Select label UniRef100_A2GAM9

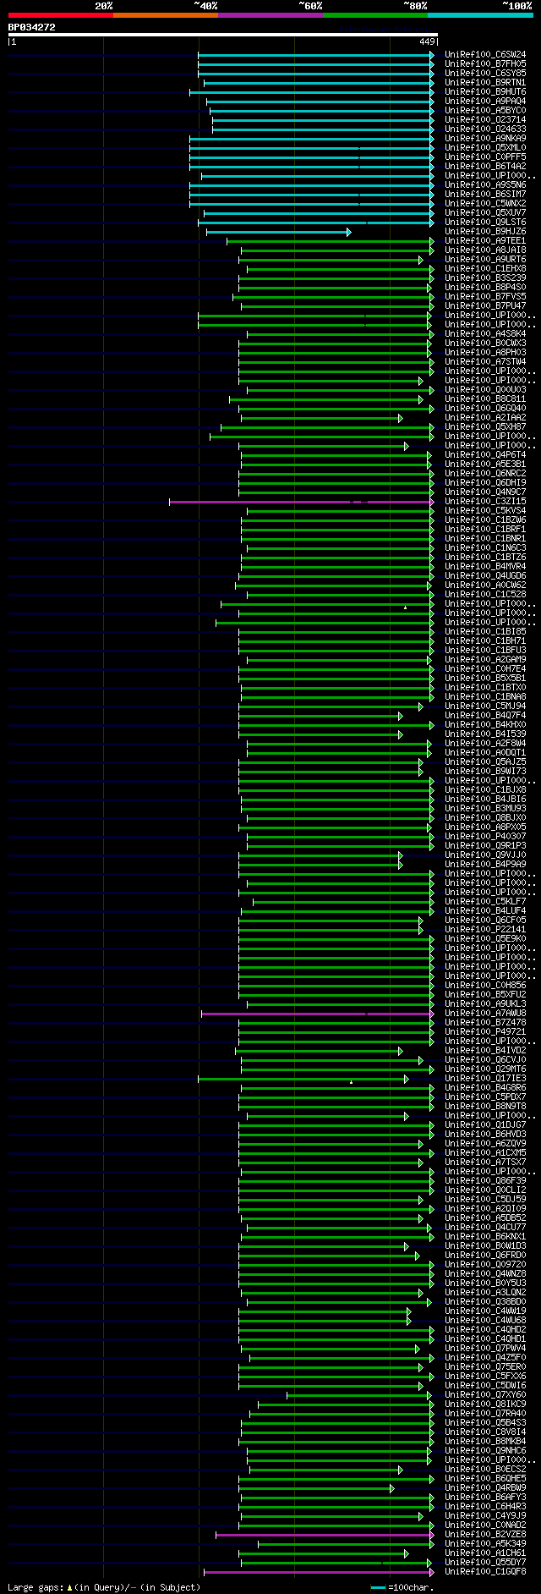[485, 660]
